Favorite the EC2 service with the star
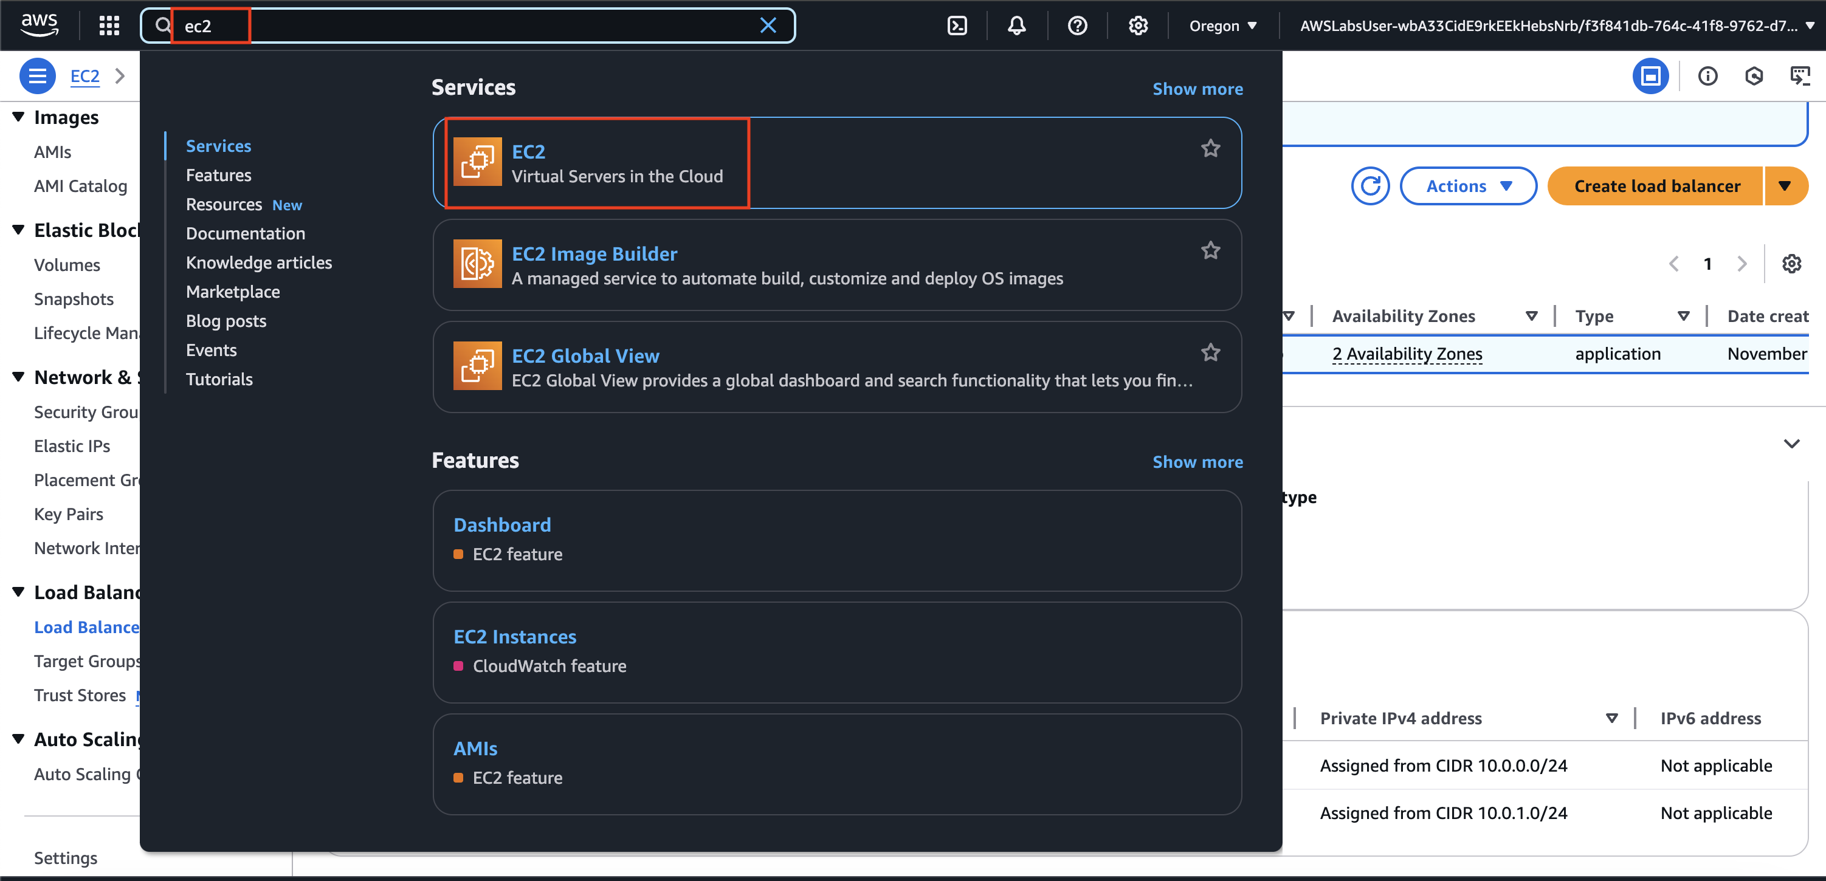This screenshot has height=881, width=1826. coord(1210,149)
